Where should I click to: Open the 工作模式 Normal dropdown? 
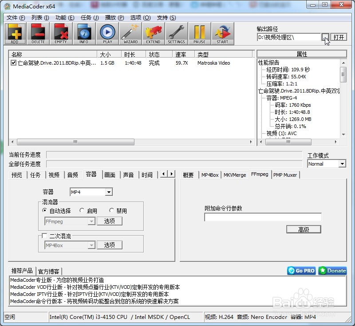pyautogui.click(x=342, y=163)
